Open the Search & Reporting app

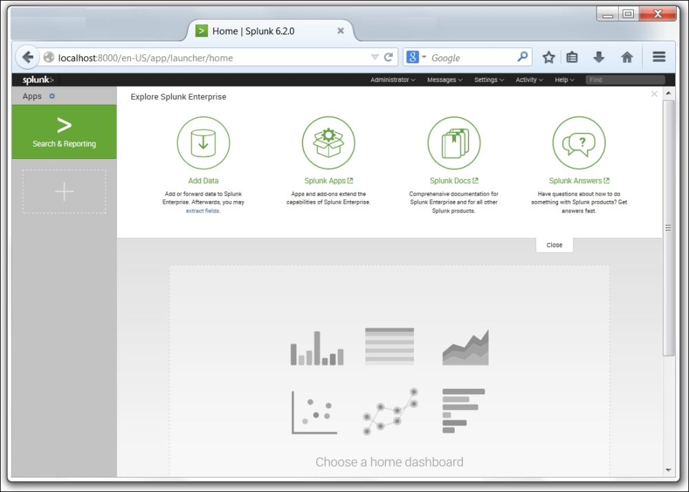[64, 132]
